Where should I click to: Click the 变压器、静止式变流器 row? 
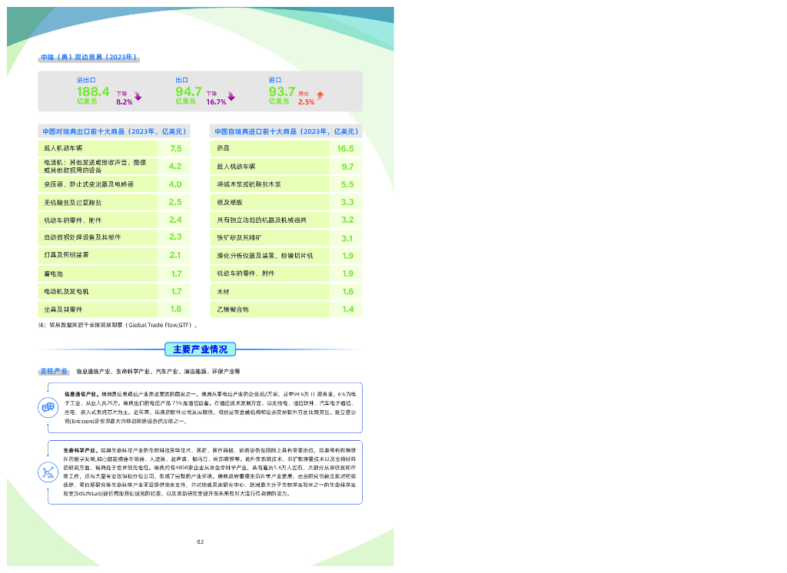(x=114, y=184)
